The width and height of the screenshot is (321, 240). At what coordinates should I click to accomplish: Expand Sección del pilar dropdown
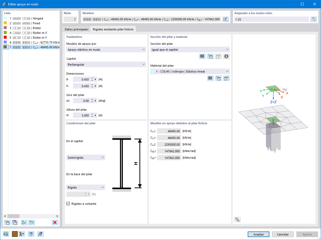click(190, 50)
